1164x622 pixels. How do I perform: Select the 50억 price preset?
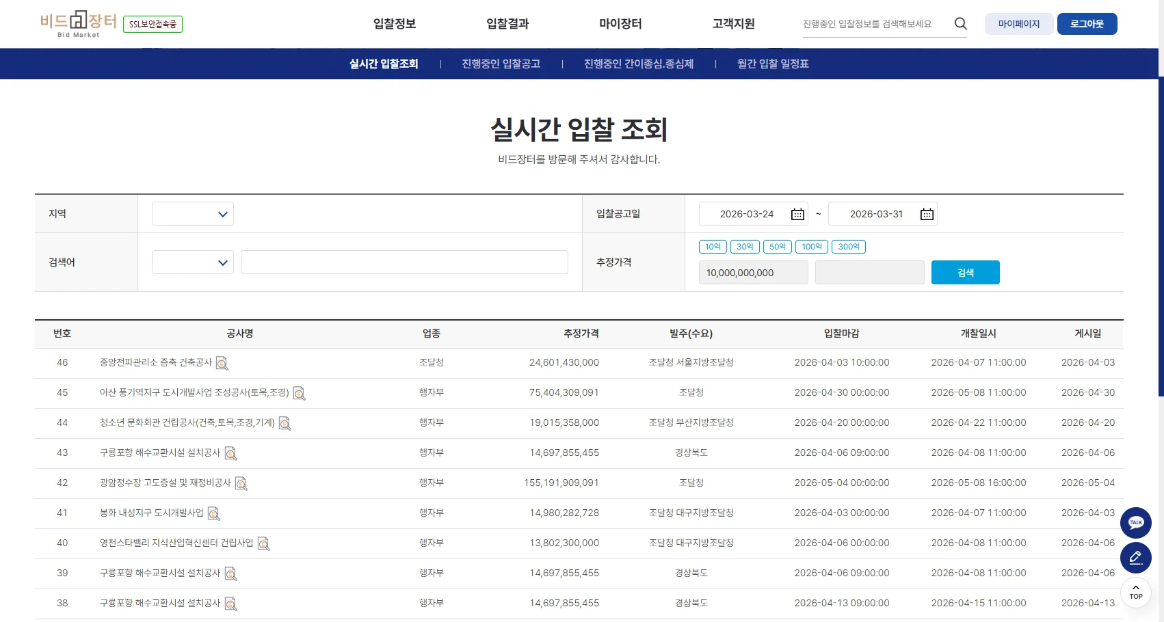point(778,247)
